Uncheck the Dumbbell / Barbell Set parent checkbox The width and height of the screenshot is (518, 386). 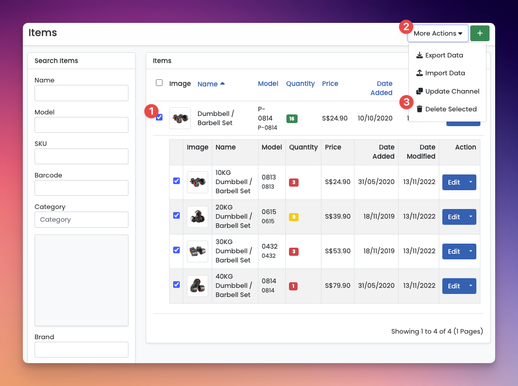pos(159,117)
